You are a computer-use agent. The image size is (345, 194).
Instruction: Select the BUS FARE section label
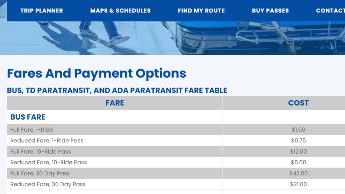28,117
